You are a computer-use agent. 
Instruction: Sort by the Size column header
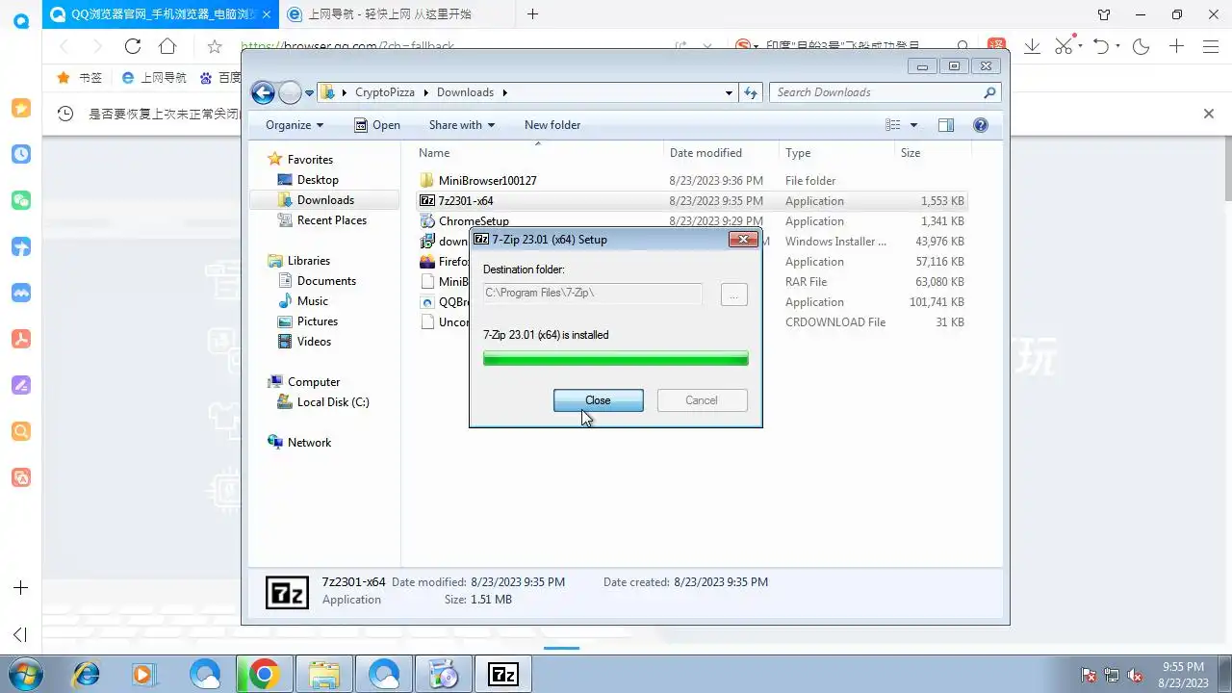[933, 153]
